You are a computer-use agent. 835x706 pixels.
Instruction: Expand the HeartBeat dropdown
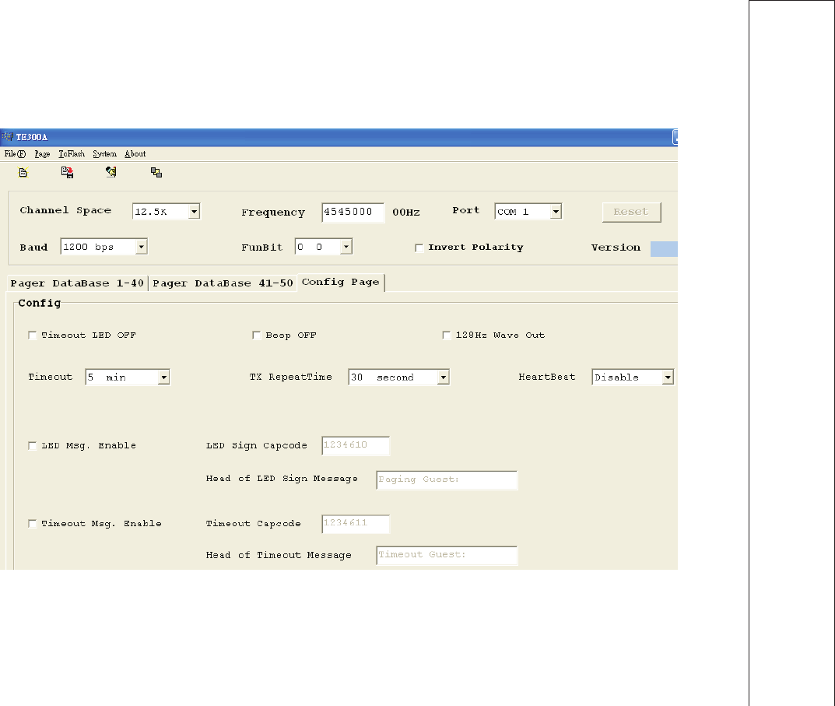coord(668,378)
